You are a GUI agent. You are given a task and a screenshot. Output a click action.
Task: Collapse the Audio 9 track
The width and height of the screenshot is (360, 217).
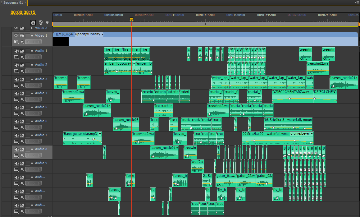pyautogui.click(x=32, y=164)
